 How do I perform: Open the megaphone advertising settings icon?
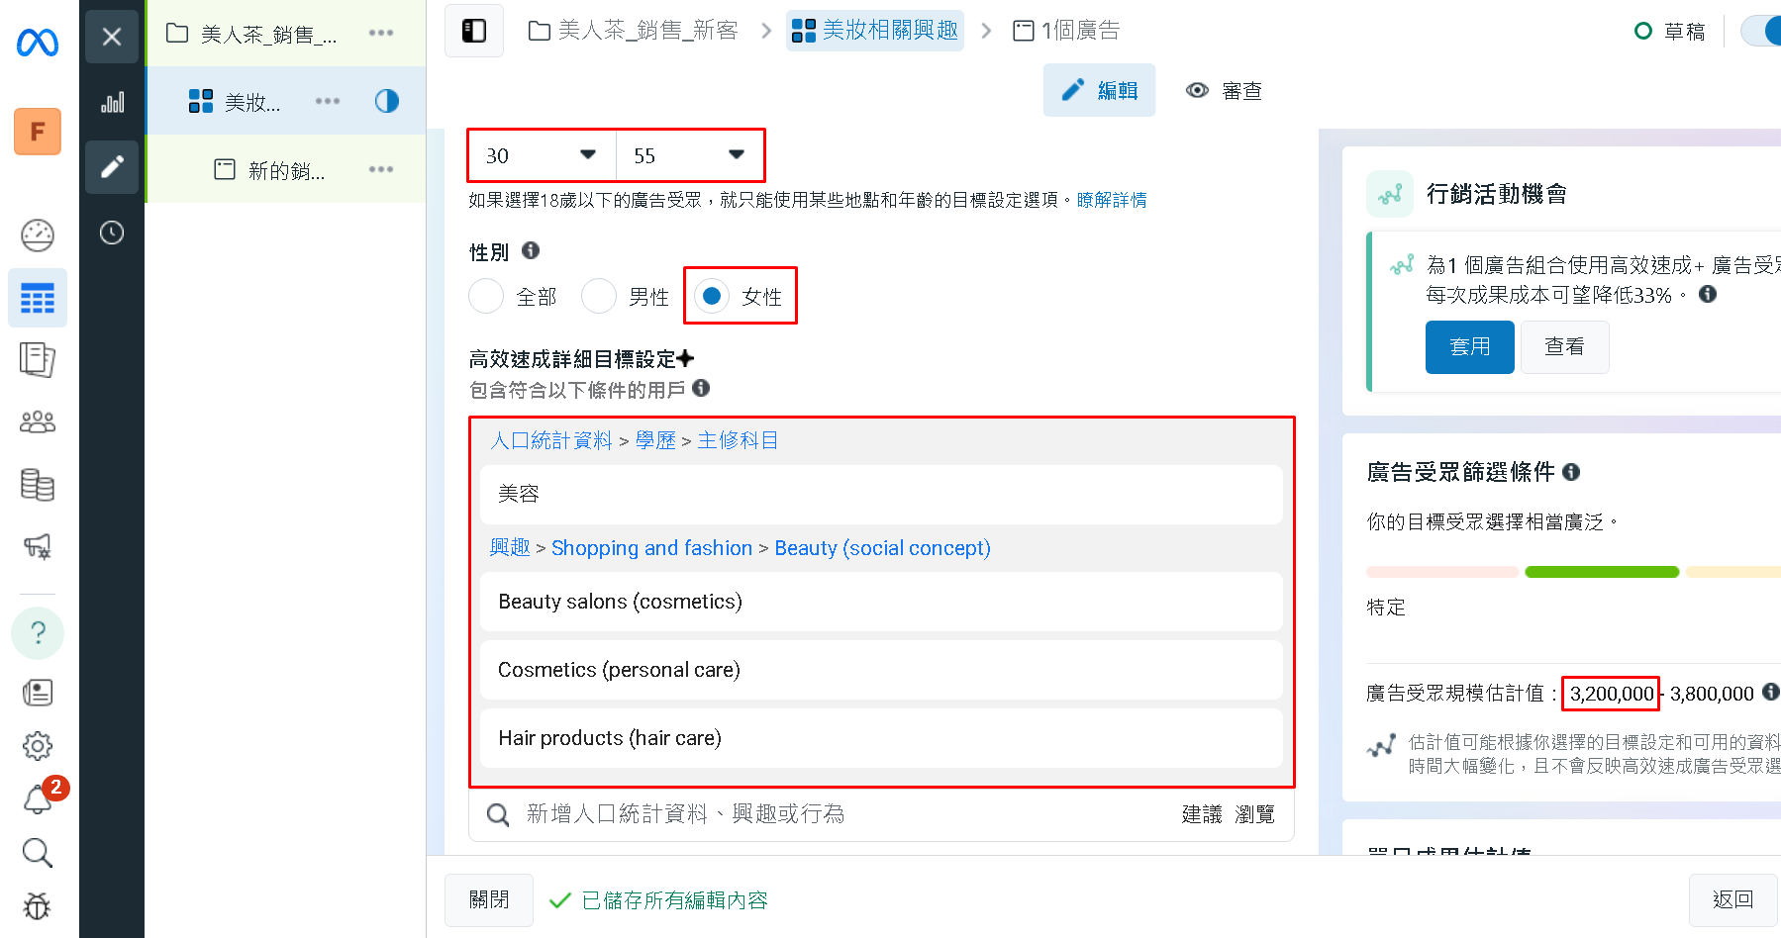tap(38, 546)
